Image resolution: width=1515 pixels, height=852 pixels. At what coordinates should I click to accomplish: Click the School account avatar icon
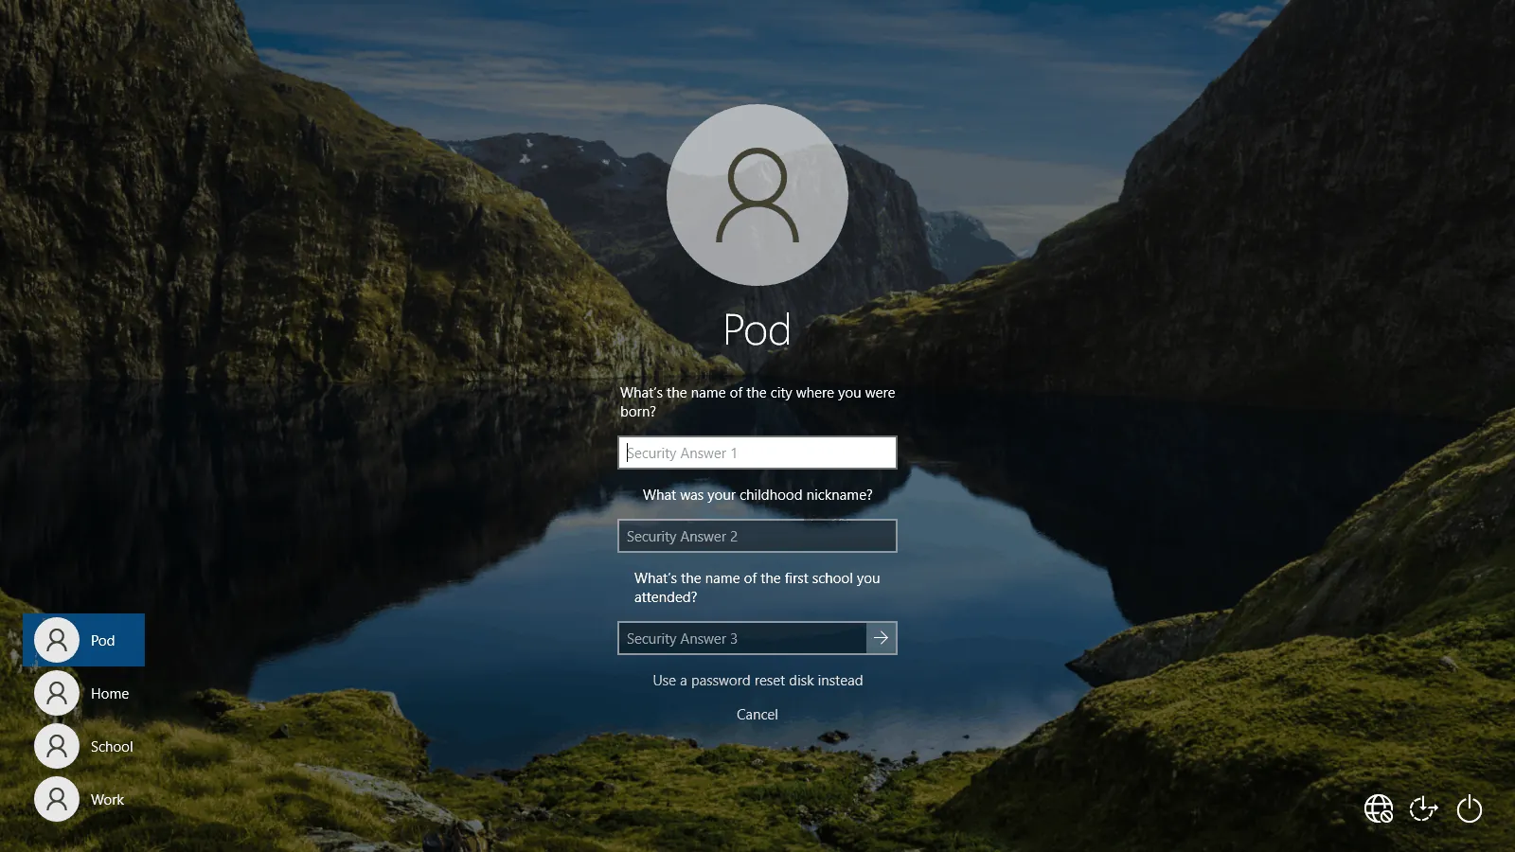pyautogui.click(x=57, y=746)
